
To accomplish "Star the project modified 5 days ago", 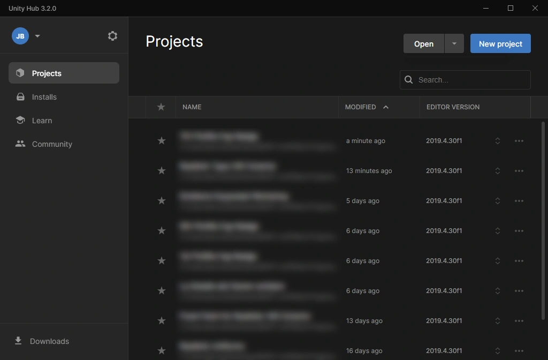I will click(x=162, y=201).
